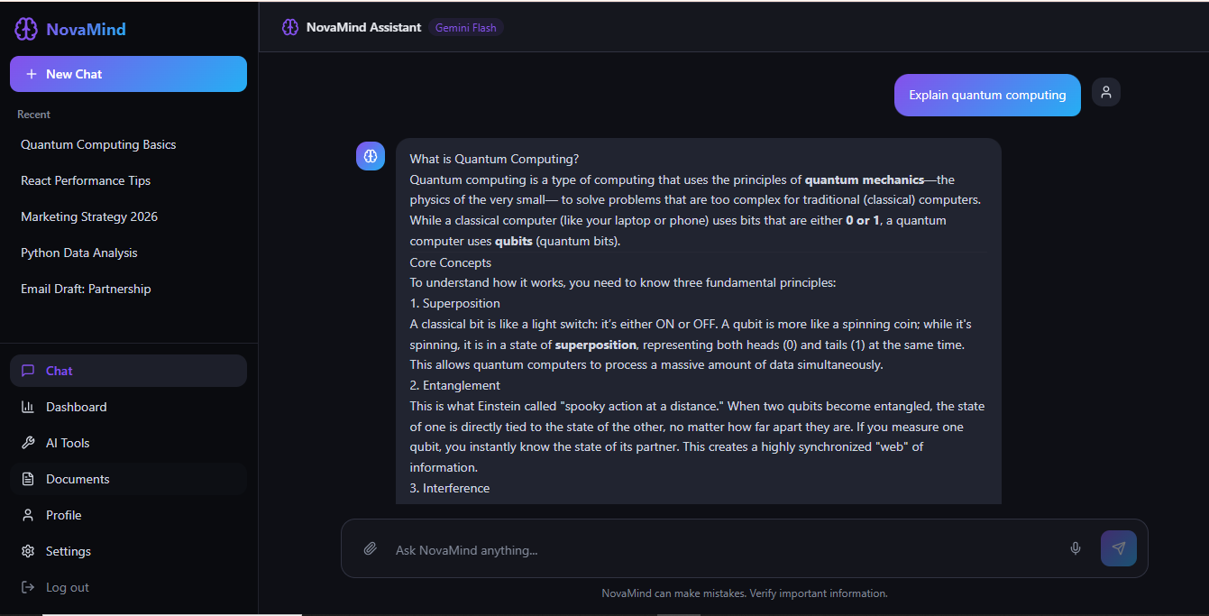Click the Log out link
The width and height of the screenshot is (1209, 616).
pos(67,587)
